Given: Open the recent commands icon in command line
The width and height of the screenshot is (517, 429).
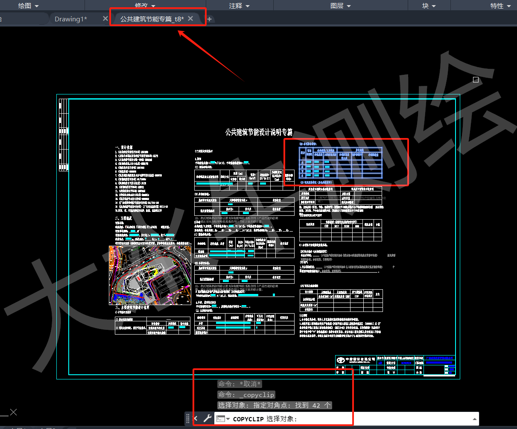Looking at the screenshot, I should click(x=222, y=419).
